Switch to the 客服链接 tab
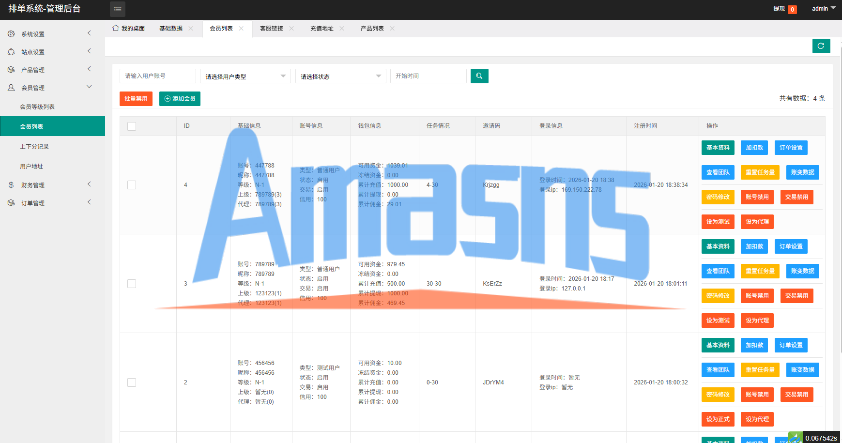This screenshot has width=842, height=443. tap(272, 29)
